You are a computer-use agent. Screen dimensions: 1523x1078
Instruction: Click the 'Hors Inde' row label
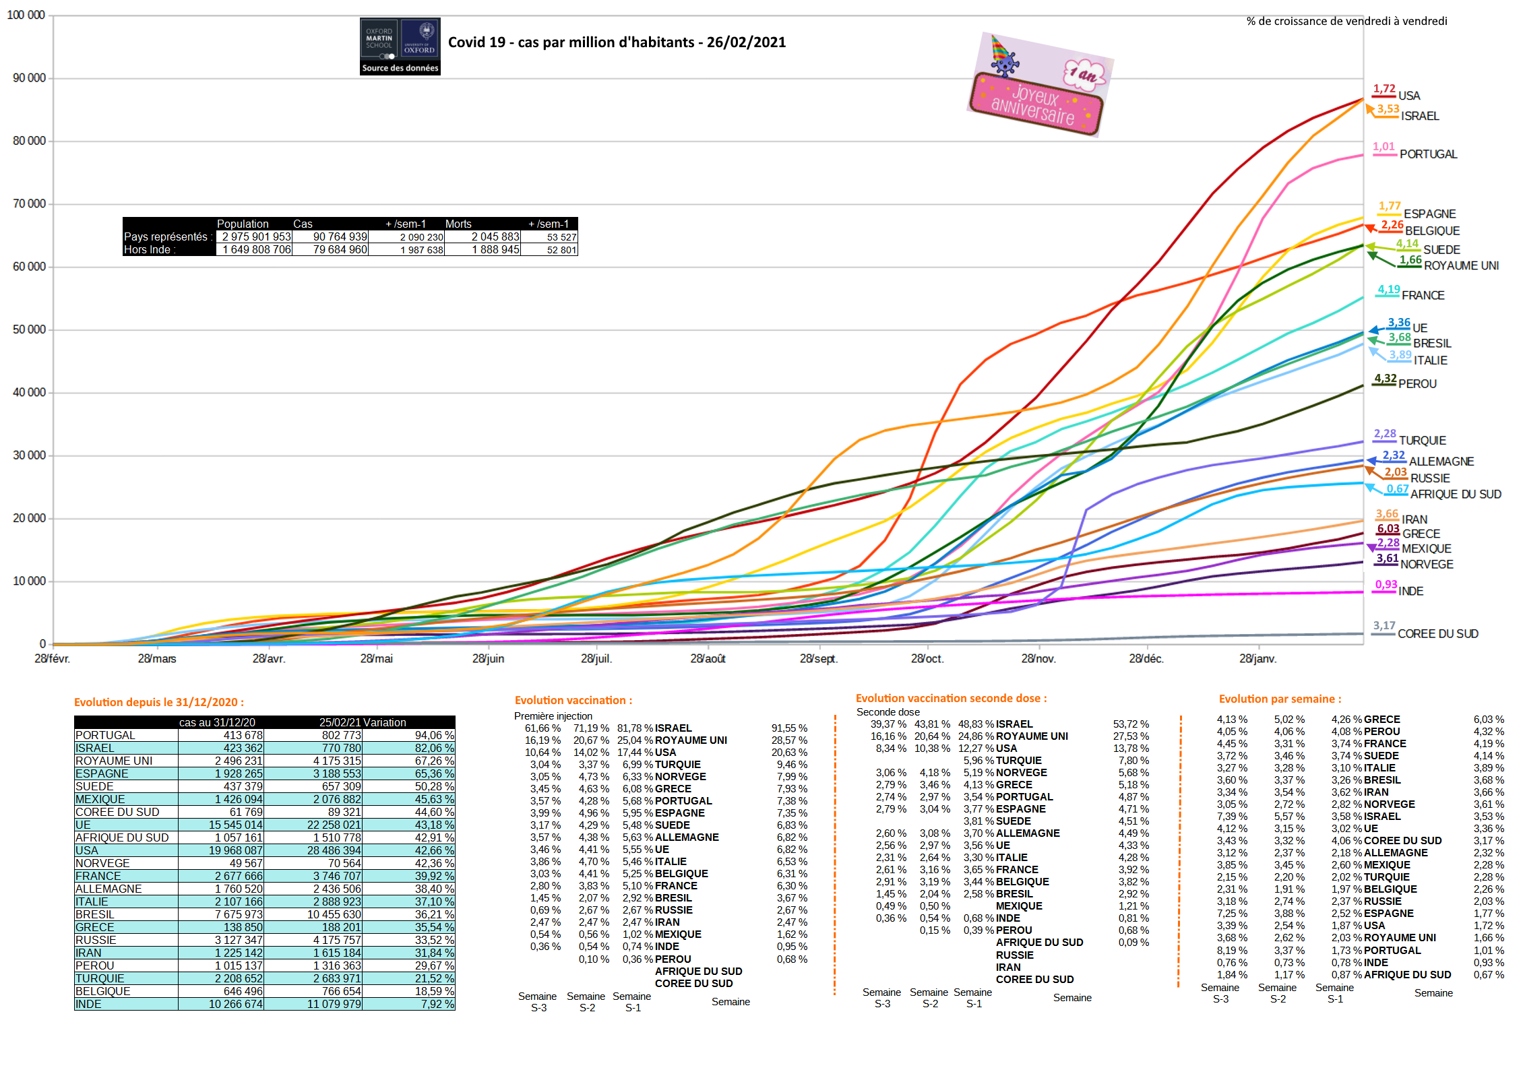point(150,249)
